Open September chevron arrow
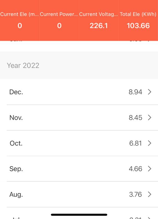The image size is (158, 219). click(149, 169)
